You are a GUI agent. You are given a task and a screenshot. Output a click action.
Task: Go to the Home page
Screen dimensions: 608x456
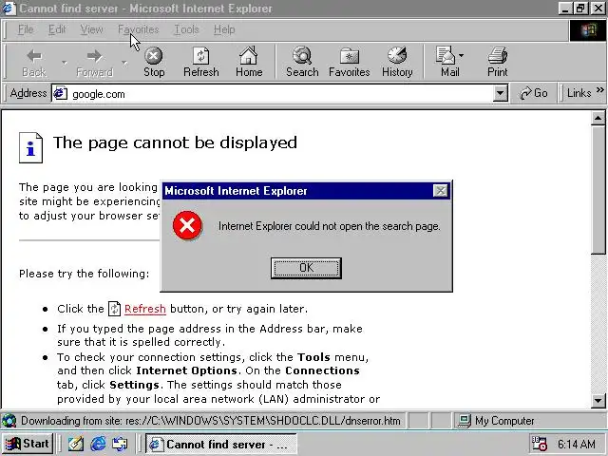(249, 63)
